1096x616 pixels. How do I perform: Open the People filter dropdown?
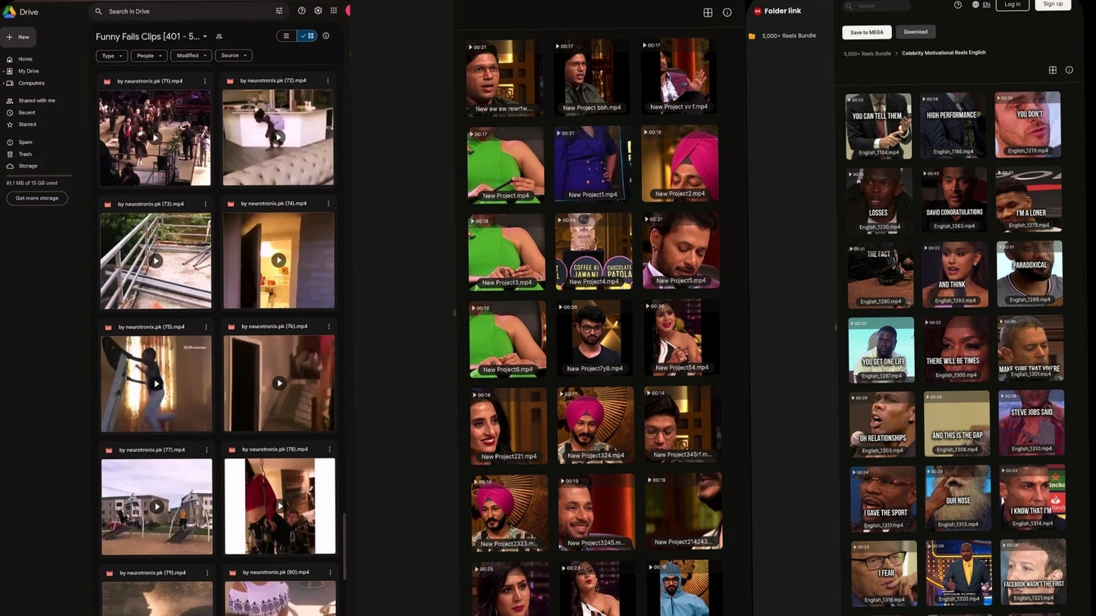(x=149, y=55)
